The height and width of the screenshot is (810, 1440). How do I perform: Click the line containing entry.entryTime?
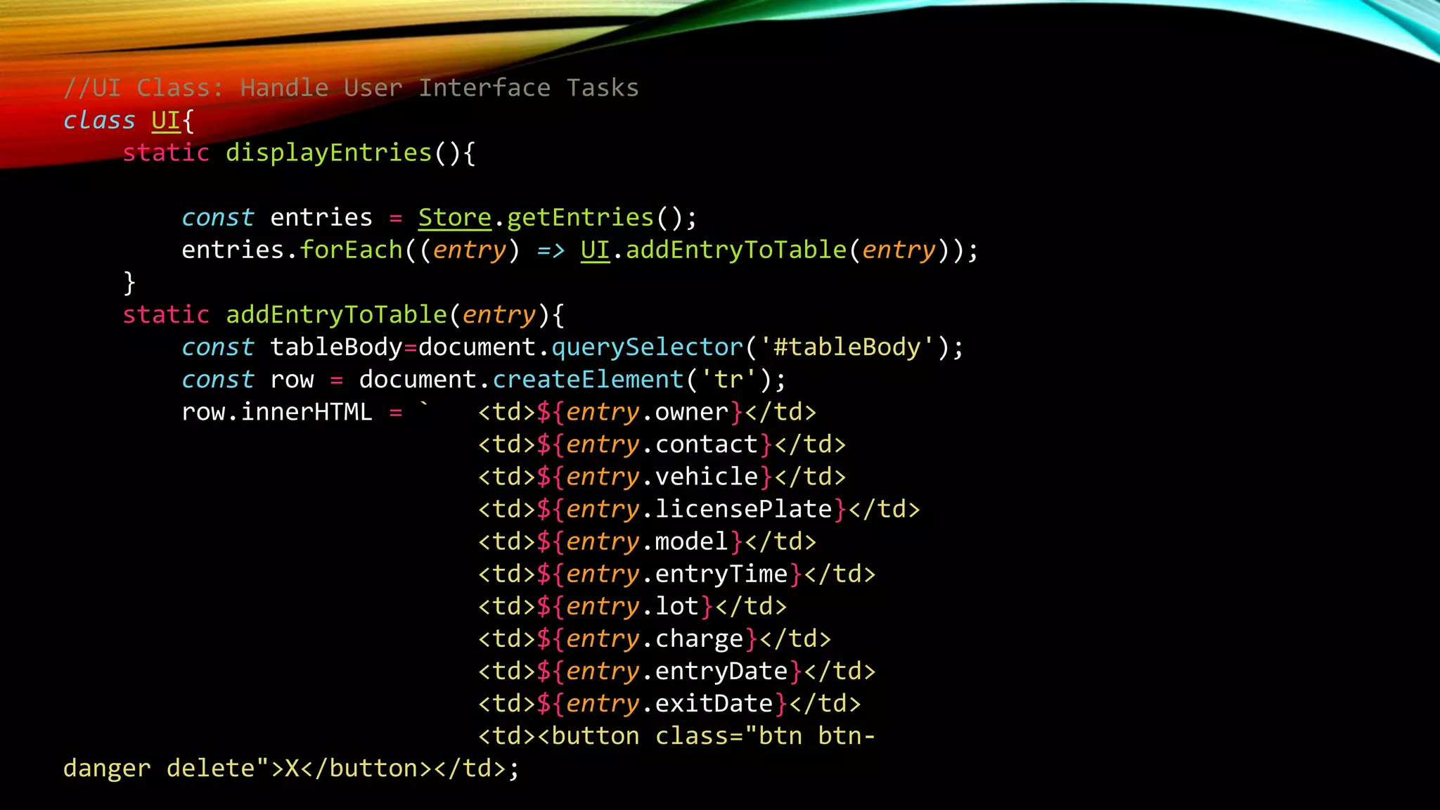(676, 574)
